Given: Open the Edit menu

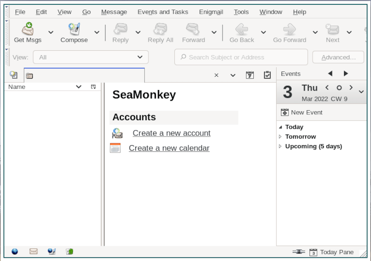Looking at the screenshot, I should pyautogui.click(x=41, y=12).
